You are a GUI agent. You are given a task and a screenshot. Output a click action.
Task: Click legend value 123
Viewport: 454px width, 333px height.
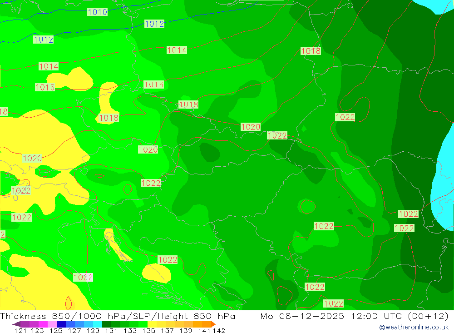[x=37, y=330]
